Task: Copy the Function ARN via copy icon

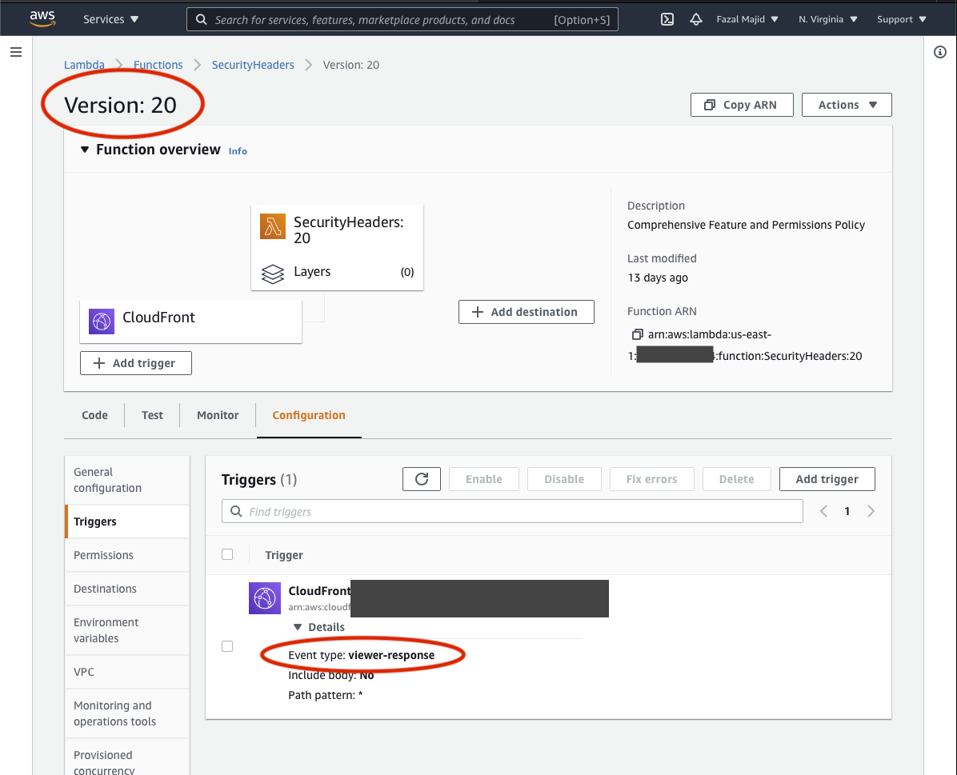Action: [x=637, y=334]
